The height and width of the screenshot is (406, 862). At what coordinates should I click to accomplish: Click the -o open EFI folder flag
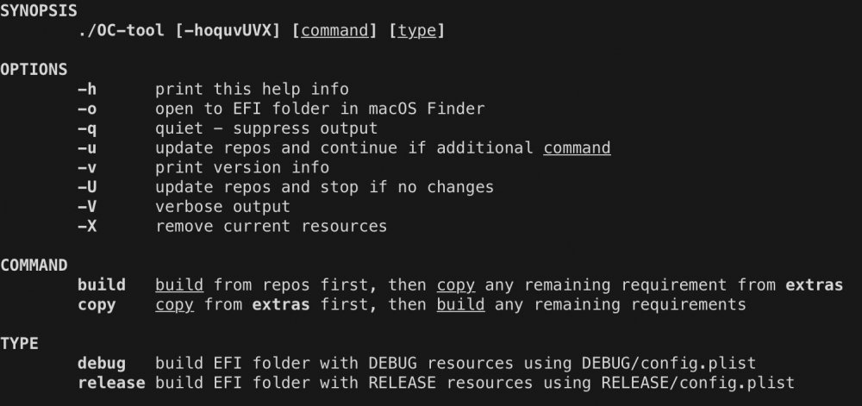point(87,109)
